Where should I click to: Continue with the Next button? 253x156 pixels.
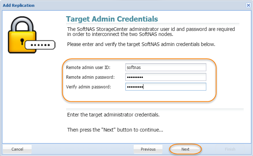coord(185,149)
